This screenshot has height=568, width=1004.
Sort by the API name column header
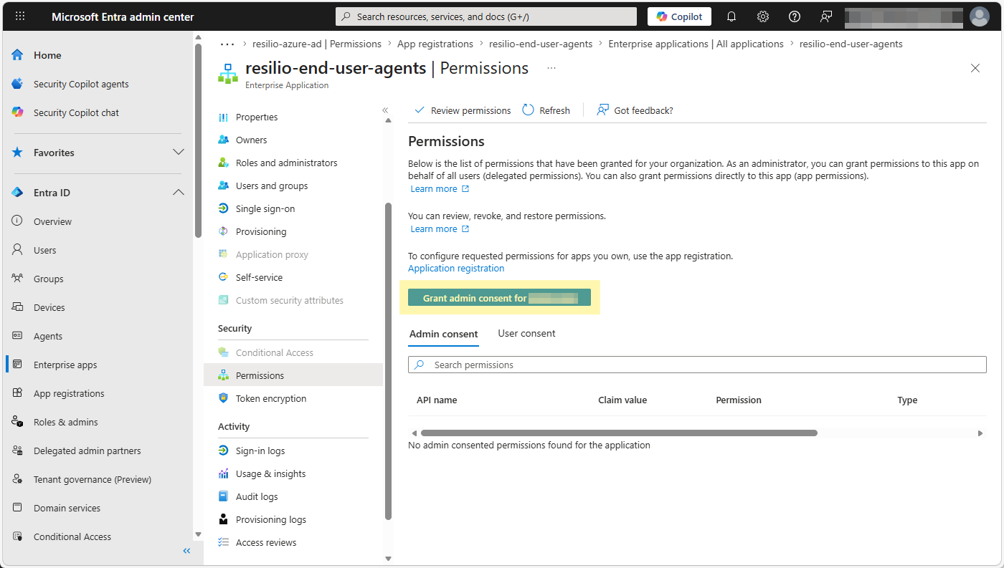pos(437,400)
